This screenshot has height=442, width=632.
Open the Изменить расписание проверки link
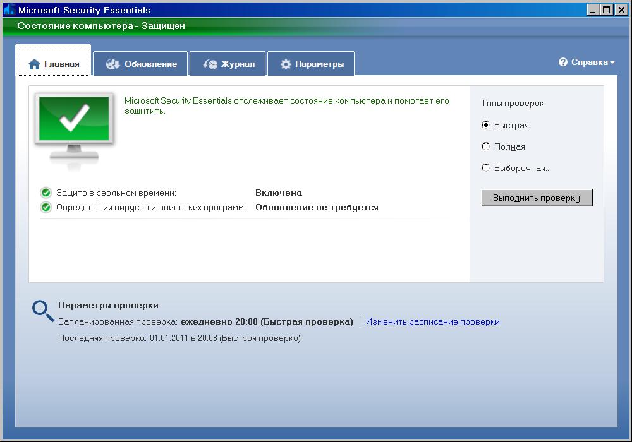tap(432, 321)
